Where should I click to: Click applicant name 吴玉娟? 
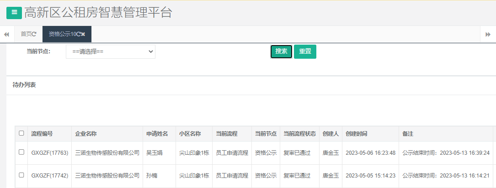pos(154,153)
